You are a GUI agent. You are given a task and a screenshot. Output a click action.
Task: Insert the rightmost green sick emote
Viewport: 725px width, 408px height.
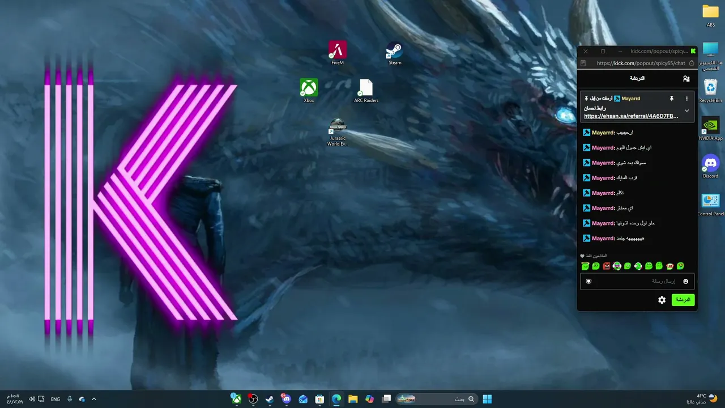680,266
